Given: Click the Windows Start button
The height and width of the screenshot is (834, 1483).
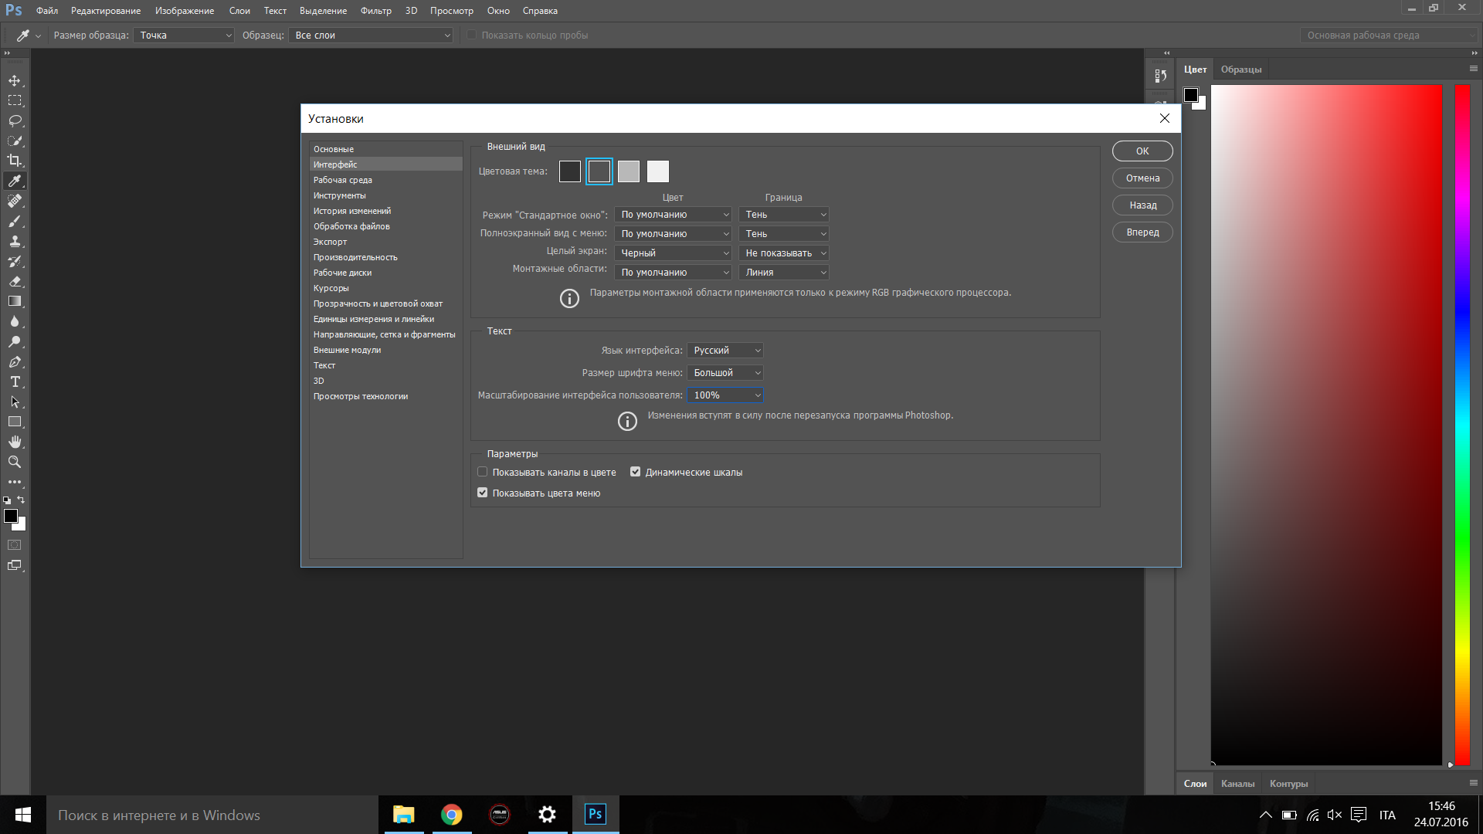Looking at the screenshot, I should pyautogui.click(x=23, y=815).
